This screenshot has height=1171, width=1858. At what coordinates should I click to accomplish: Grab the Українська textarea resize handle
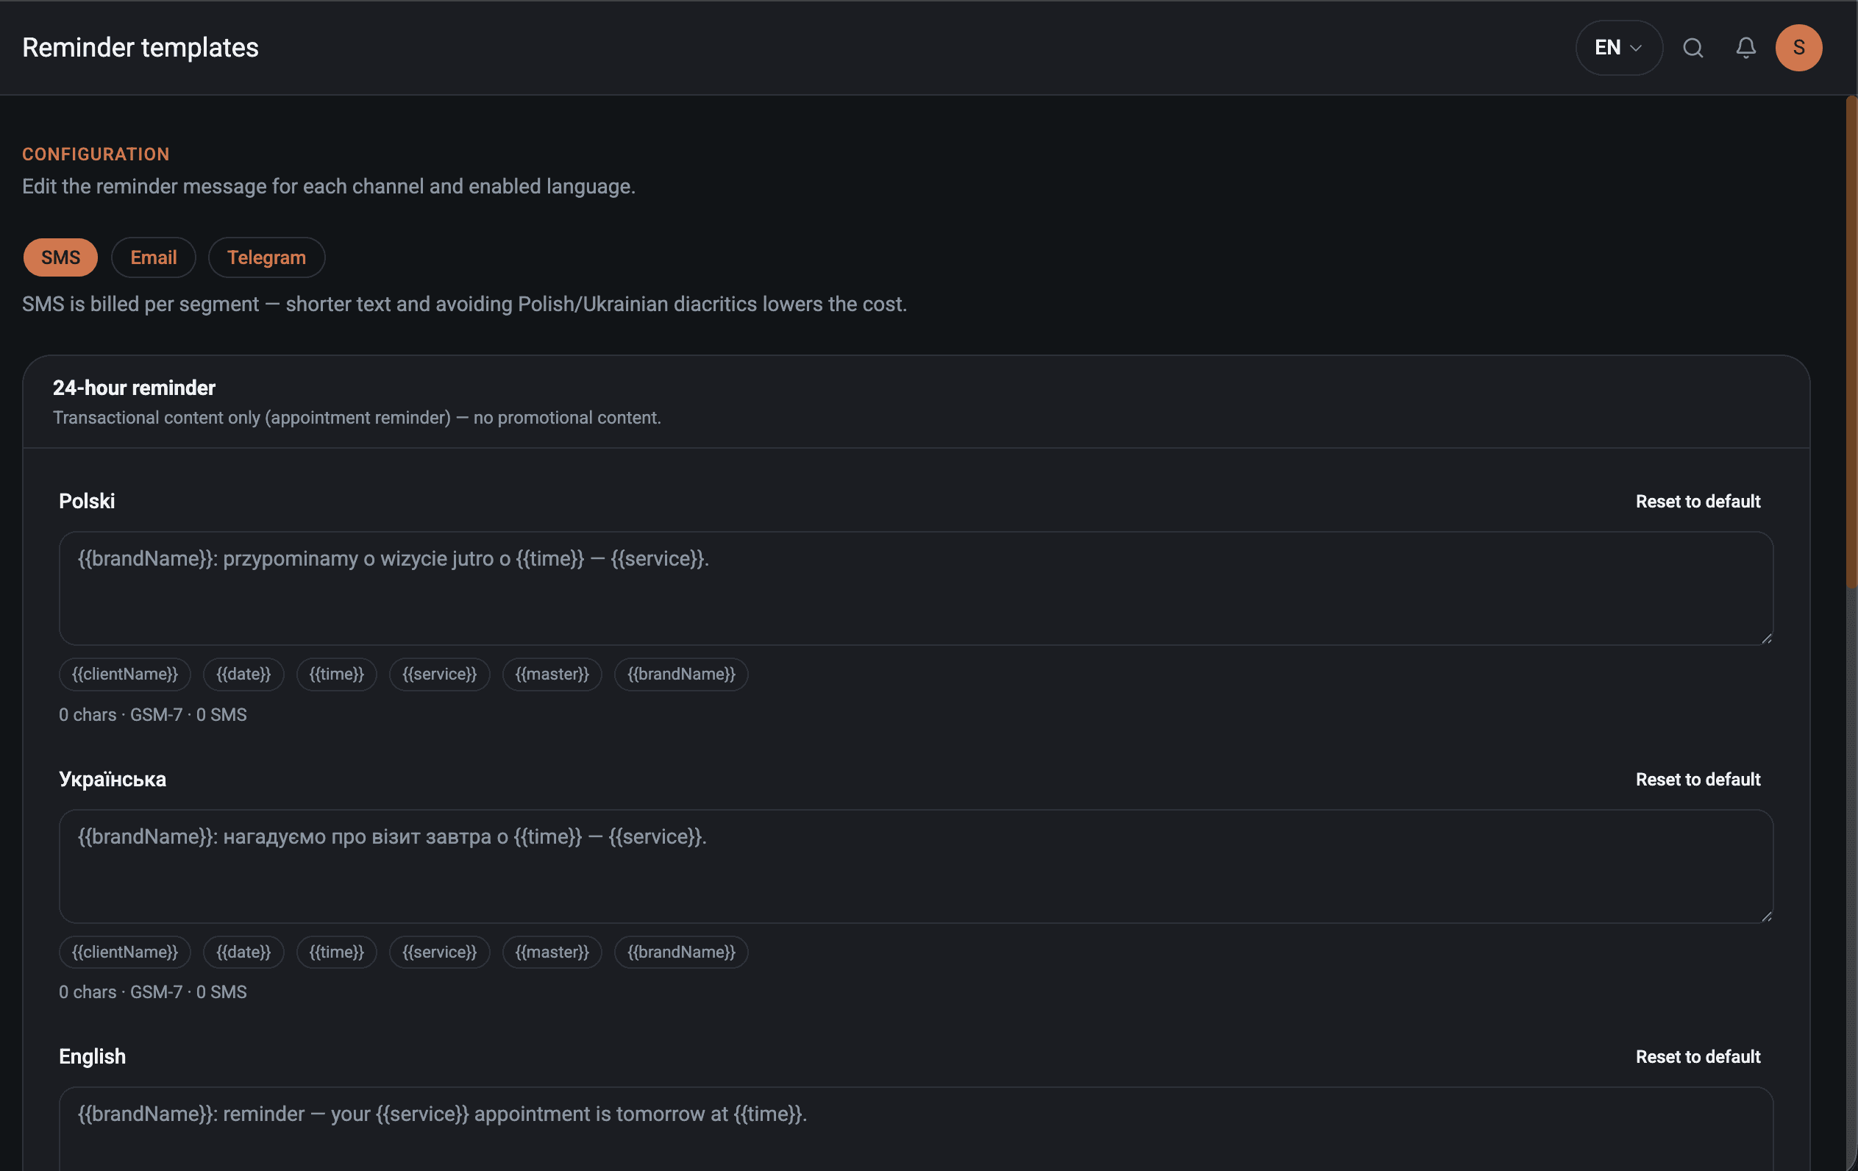coord(1766,916)
